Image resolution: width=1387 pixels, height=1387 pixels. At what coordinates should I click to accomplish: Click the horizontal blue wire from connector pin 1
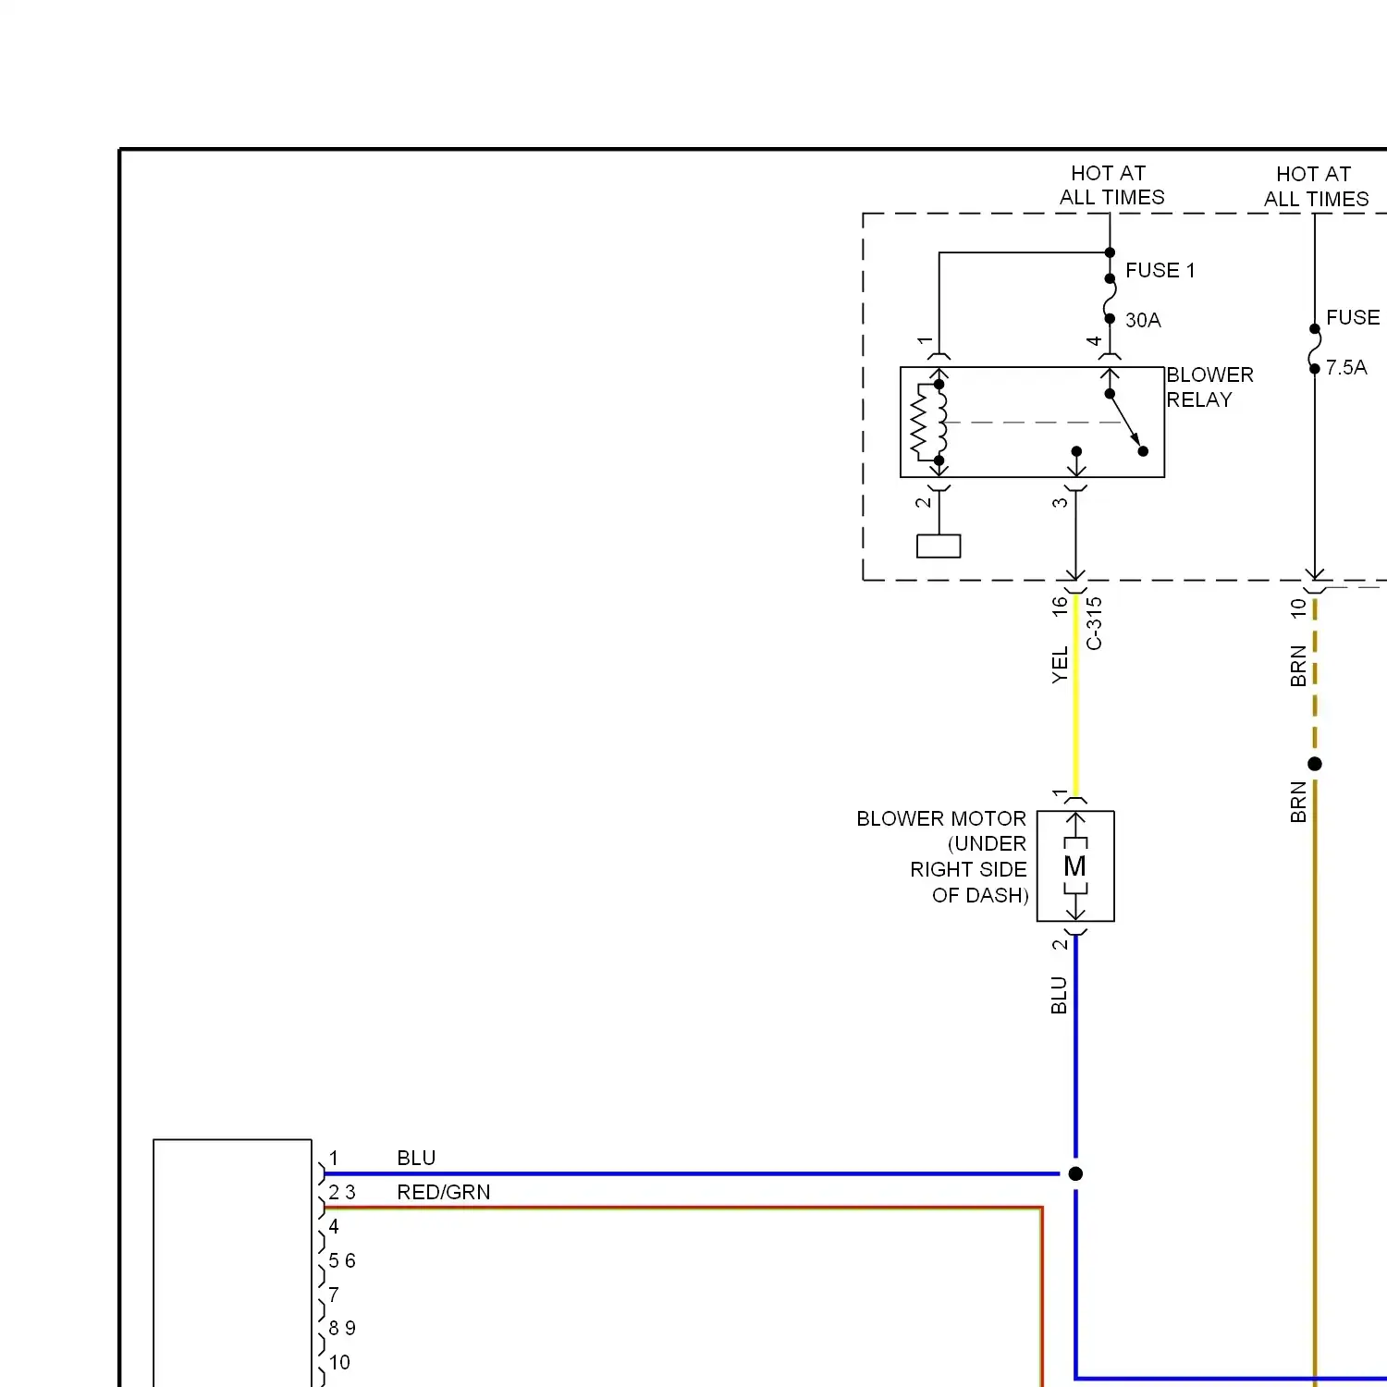692,1174
